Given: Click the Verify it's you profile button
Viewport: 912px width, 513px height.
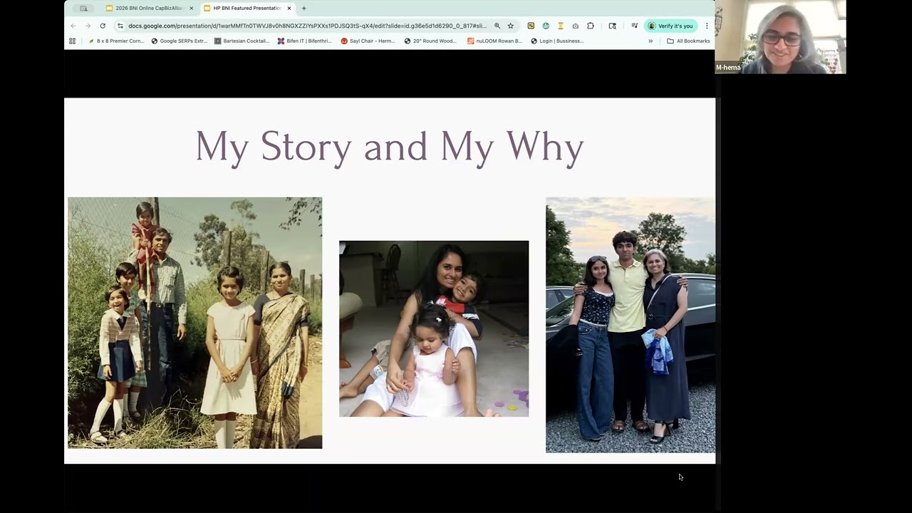Looking at the screenshot, I should tap(670, 26).
